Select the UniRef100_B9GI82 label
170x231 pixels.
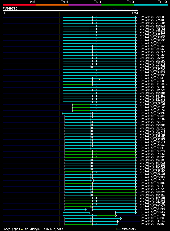point(152,183)
